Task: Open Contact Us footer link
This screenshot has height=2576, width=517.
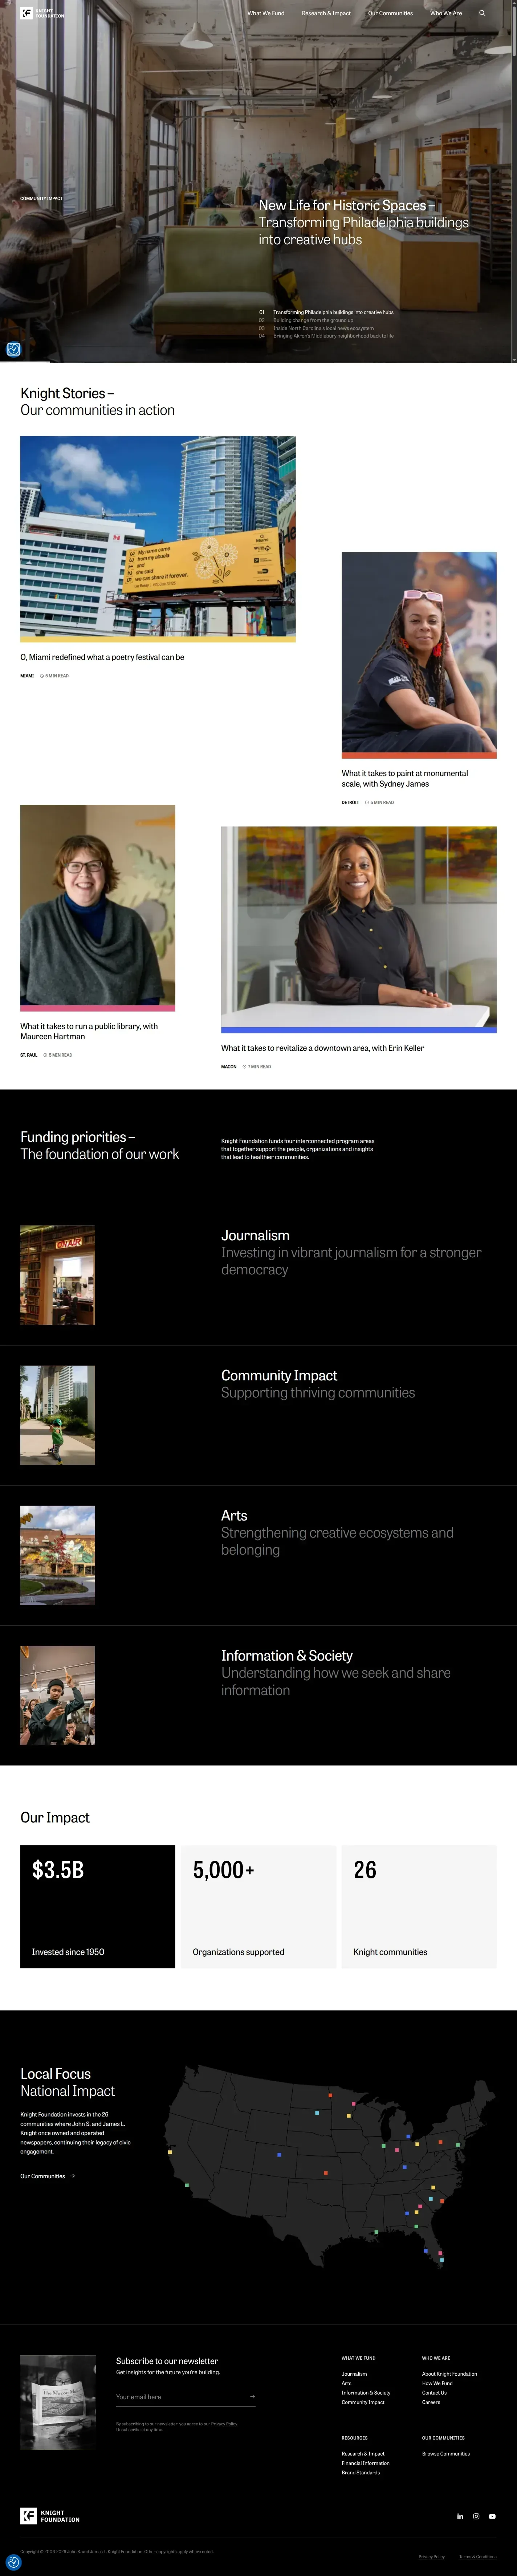Action: tap(434, 2393)
